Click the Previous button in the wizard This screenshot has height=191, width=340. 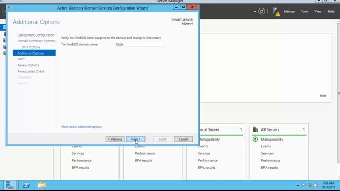[115, 139]
